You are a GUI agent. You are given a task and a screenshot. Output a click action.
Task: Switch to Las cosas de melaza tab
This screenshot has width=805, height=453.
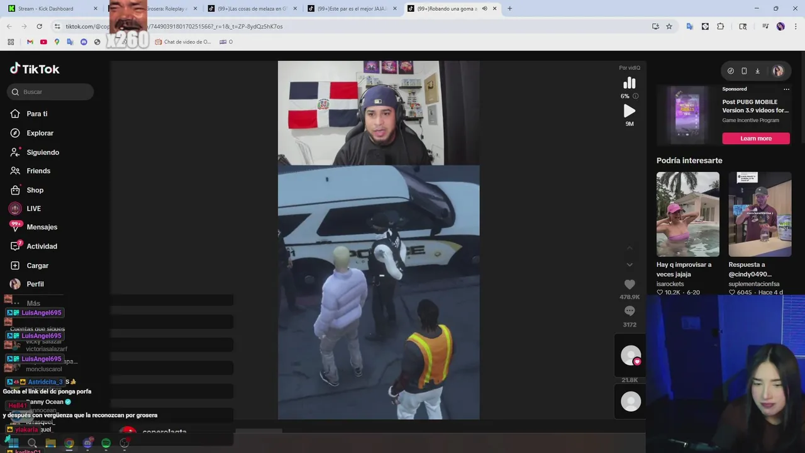pos(252,9)
